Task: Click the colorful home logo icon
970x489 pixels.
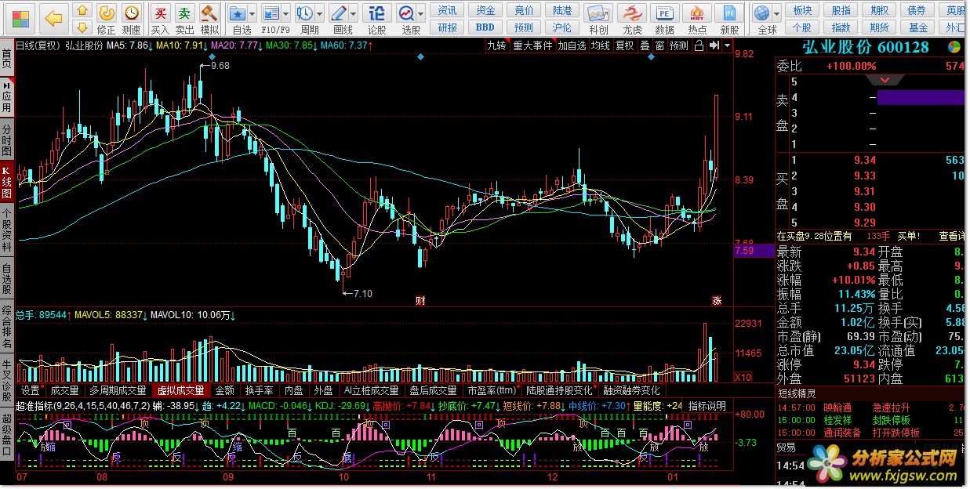Action: point(22,18)
